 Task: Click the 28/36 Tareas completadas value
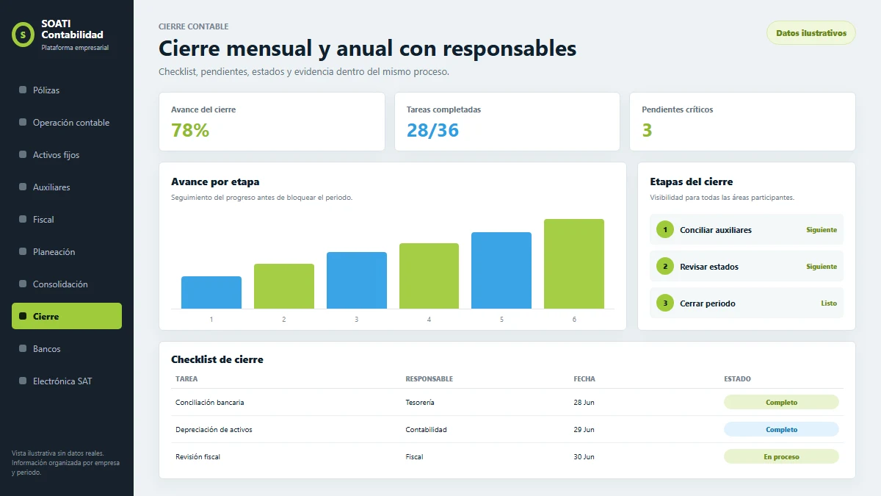point(432,131)
